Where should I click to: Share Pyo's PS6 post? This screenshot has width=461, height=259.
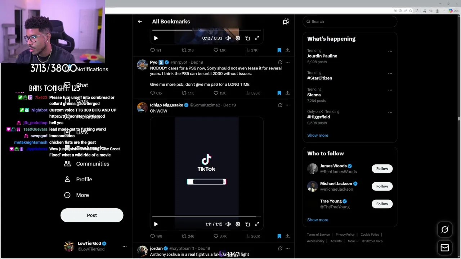[287, 93]
